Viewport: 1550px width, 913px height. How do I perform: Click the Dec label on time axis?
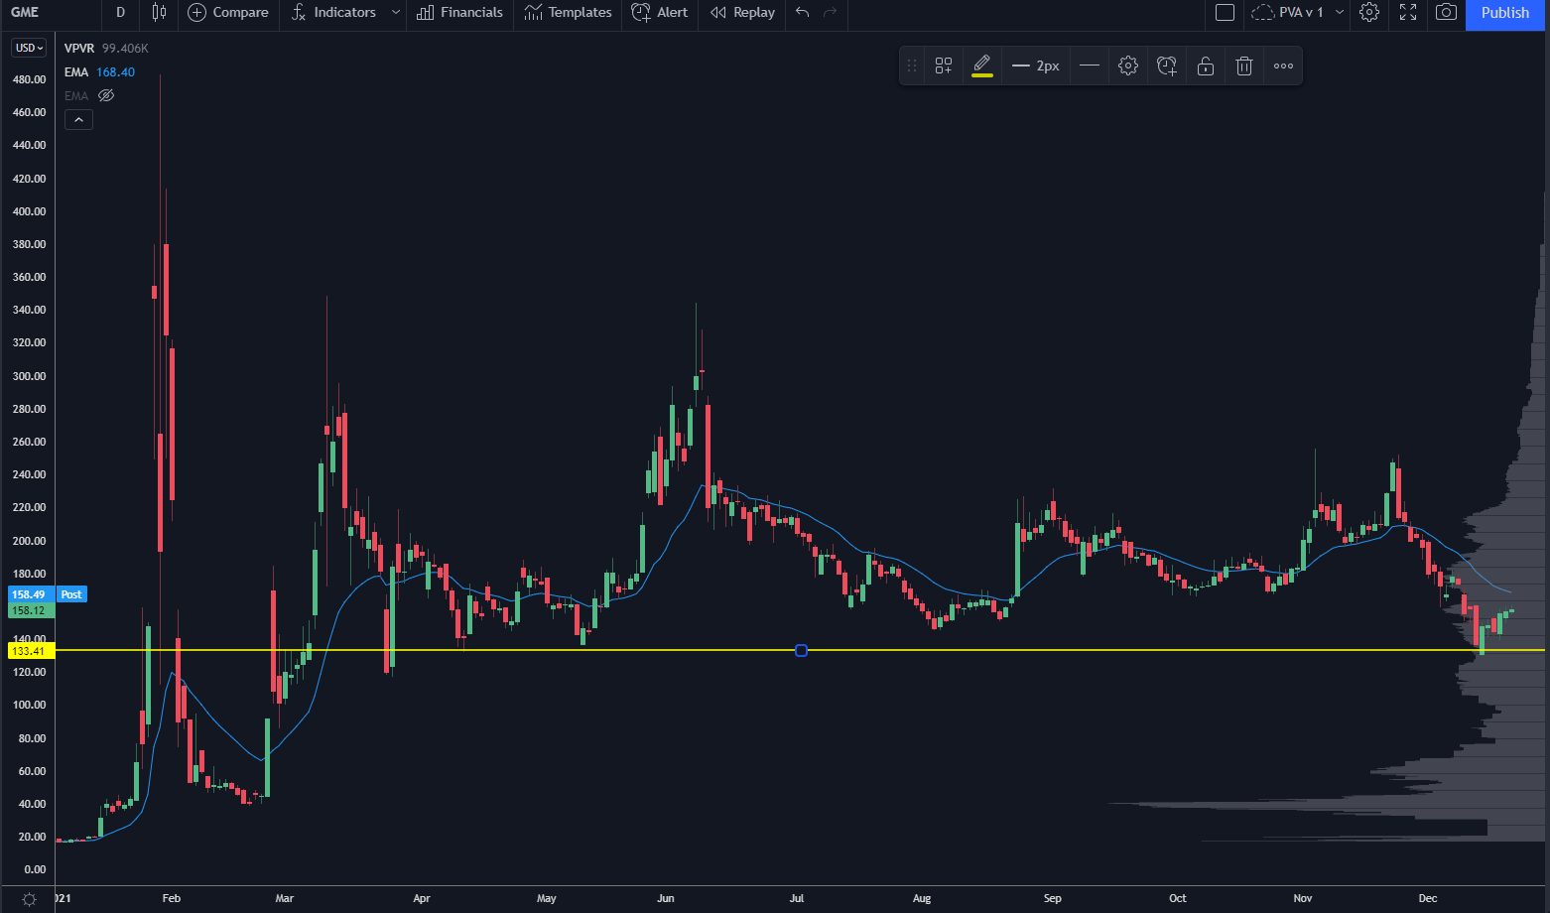tap(1428, 898)
